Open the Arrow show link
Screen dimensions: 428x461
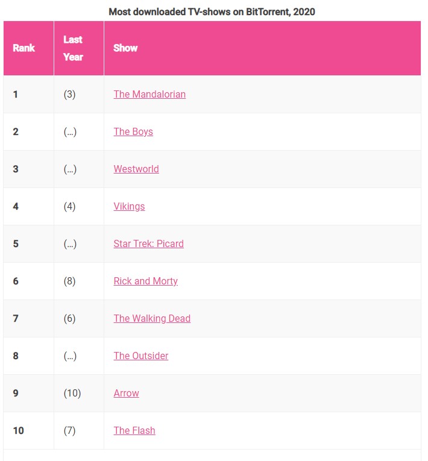point(126,393)
